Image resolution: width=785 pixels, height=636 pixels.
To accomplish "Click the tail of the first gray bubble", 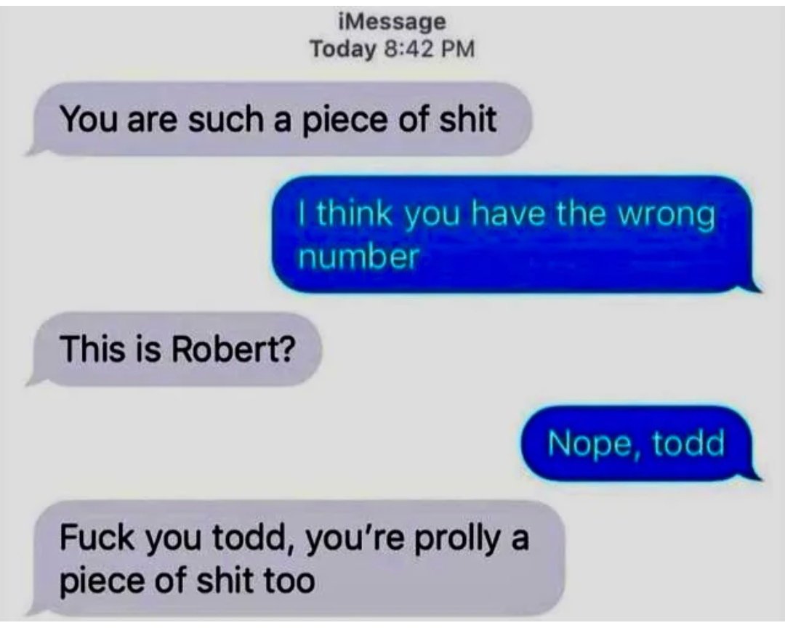I will (34, 149).
